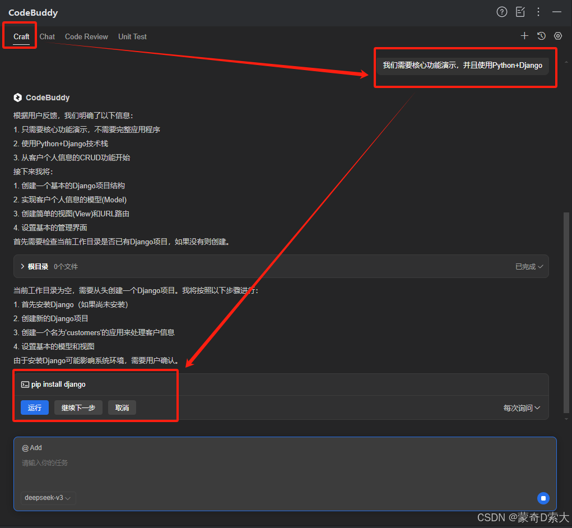The height and width of the screenshot is (528, 572).
Task: Click the user message about Python+Django
Action: point(463,66)
